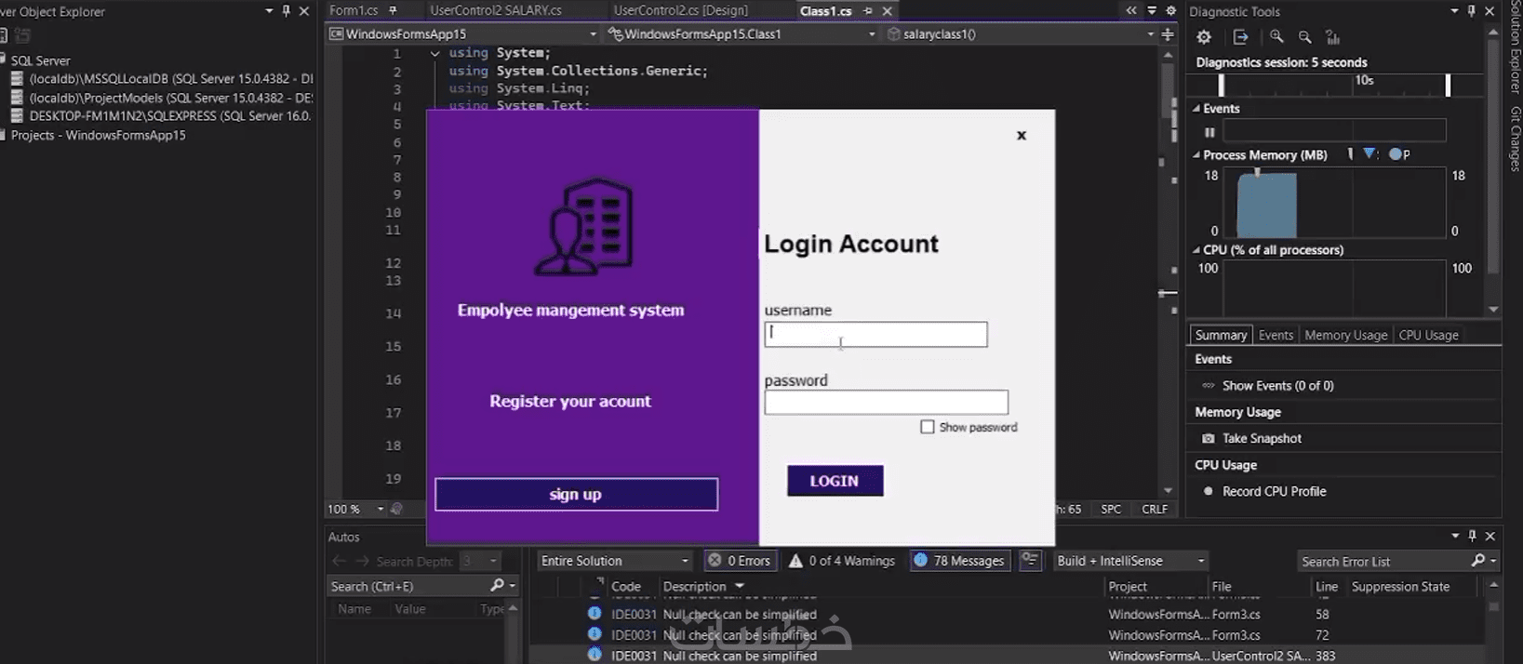Open the Solution Explorer side tab
The height and width of the screenshot is (664, 1523).
click(1515, 46)
